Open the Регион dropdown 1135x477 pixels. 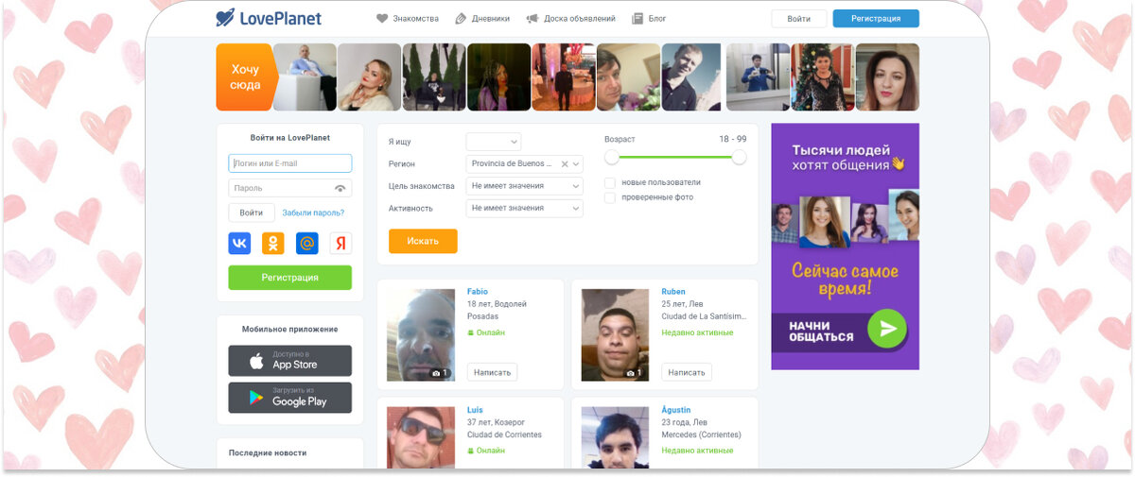(524, 163)
